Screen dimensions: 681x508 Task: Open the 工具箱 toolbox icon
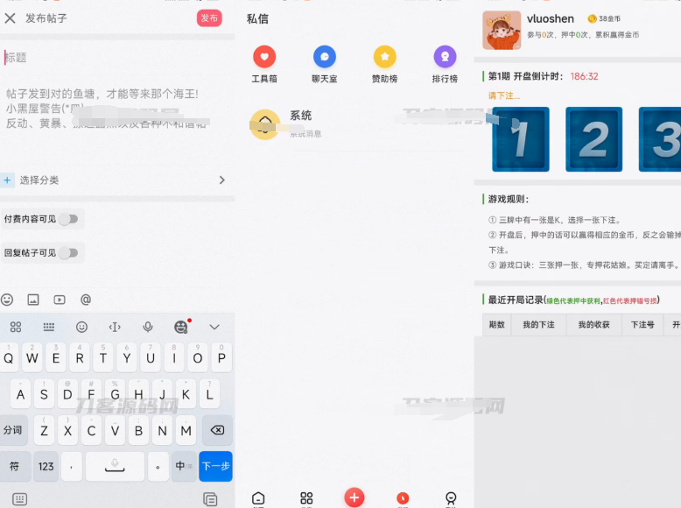[263, 58]
